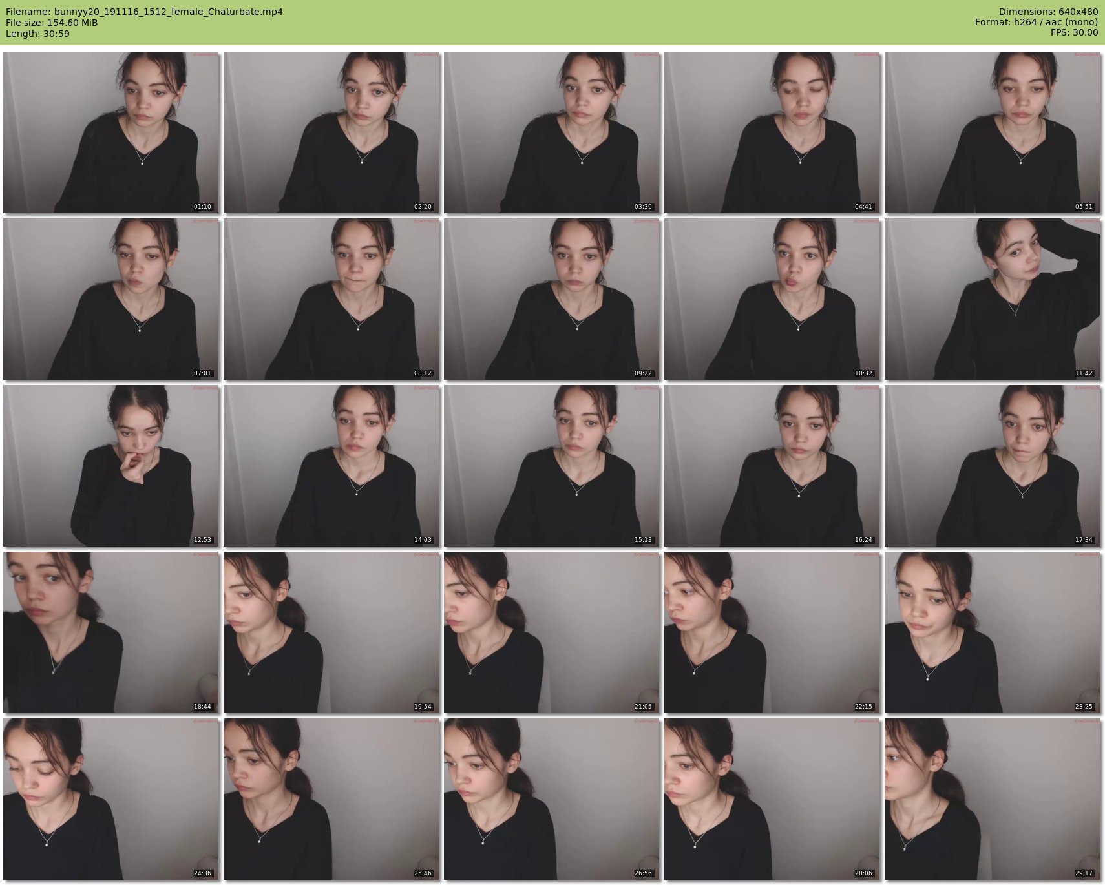Select the thumbnail marked 18:44
The height and width of the screenshot is (885, 1105).
tap(111, 632)
